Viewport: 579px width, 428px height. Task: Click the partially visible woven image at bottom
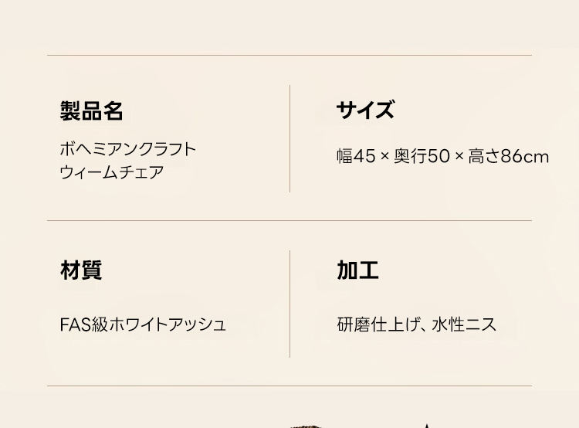[305, 425]
